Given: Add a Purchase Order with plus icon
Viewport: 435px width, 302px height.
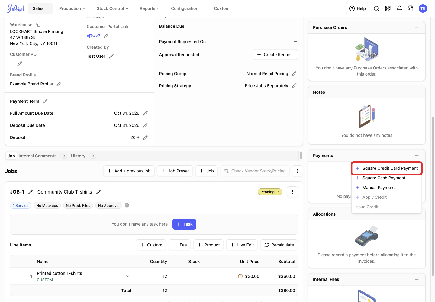Looking at the screenshot, I should (x=417, y=27).
